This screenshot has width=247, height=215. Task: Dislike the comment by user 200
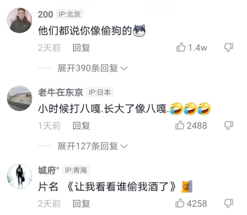tap(229, 48)
